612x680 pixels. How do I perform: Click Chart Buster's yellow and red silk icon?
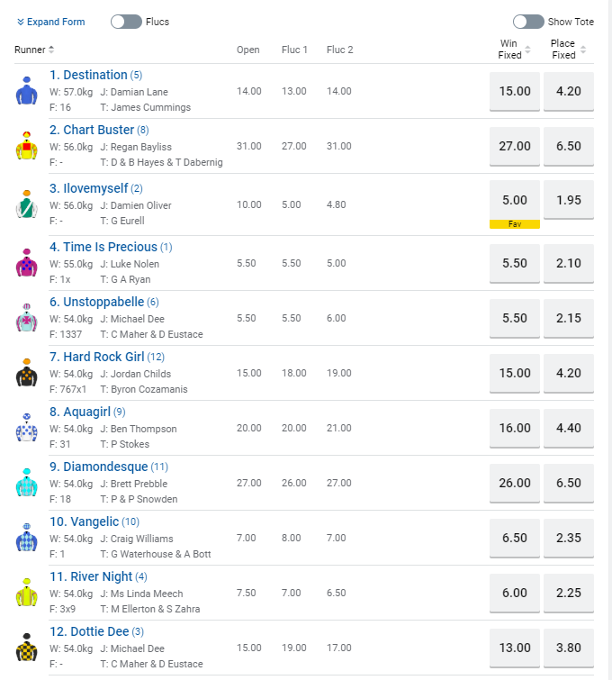pyautogui.click(x=25, y=146)
